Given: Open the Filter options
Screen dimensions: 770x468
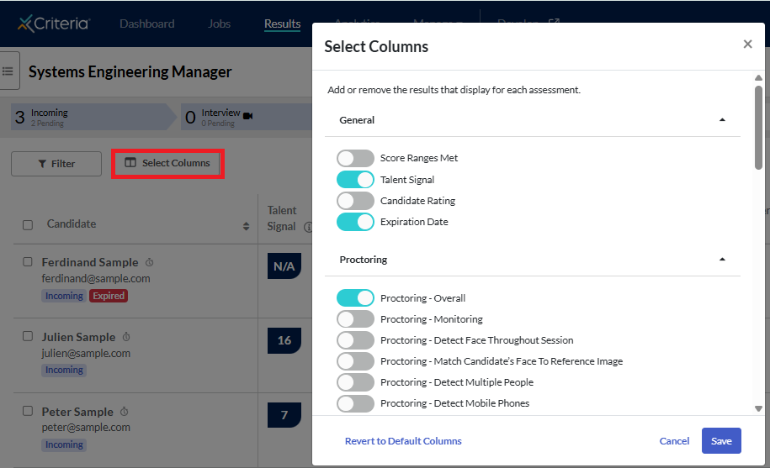Looking at the screenshot, I should (x=56, y=164).
